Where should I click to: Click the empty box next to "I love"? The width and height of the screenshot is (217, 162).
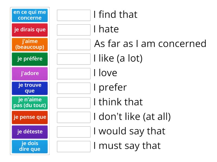pos(74,73)
